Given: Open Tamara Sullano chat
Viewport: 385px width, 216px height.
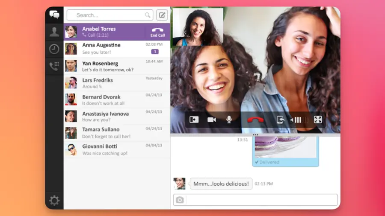Looking at the screenshot, I should (117, 133).
